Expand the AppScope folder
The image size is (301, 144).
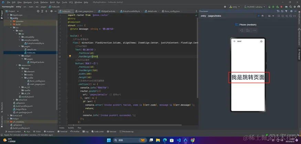coord(8,15)
